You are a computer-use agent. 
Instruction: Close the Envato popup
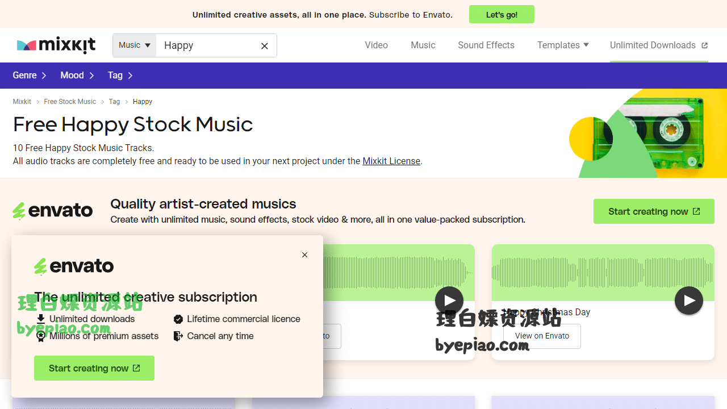click(305, 255)
